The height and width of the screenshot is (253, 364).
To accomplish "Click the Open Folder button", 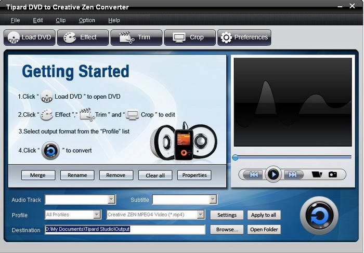I will (x=264, y=229).
